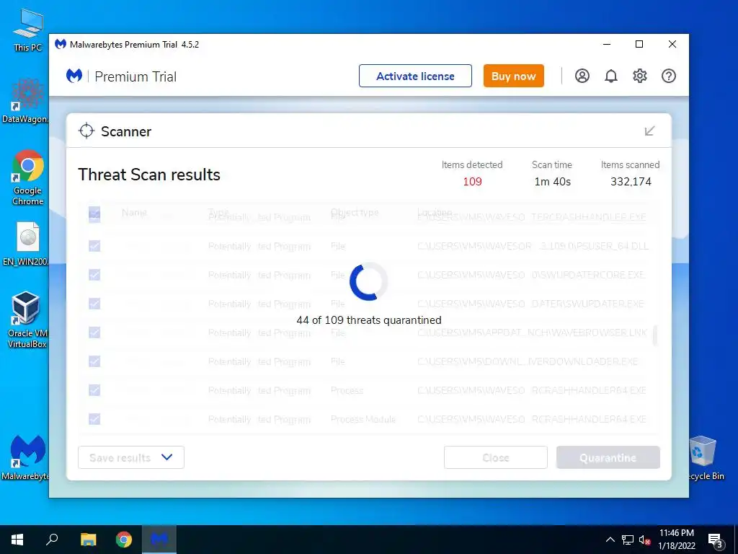Open the taskbar search icon
Image resolution: width=738 pixels, height=554 pixels.
pyautogui.click(x=52, y=540)
